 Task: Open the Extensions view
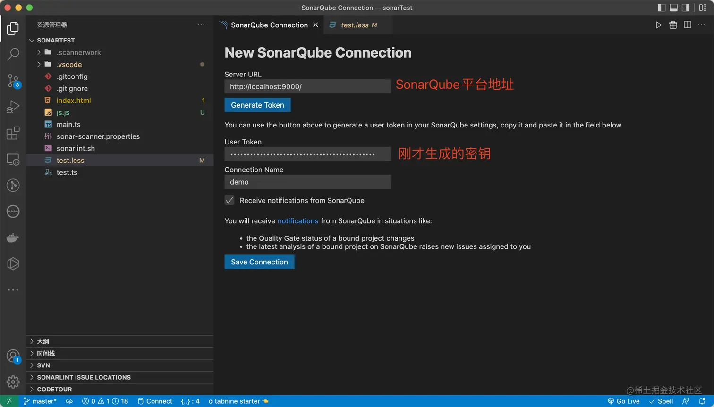pos(13,133)
